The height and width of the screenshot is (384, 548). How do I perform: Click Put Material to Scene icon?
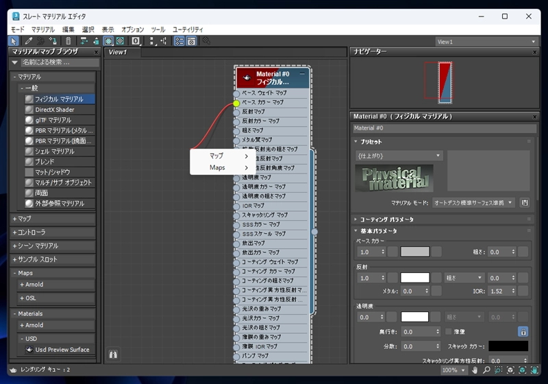tap(41, 41)
